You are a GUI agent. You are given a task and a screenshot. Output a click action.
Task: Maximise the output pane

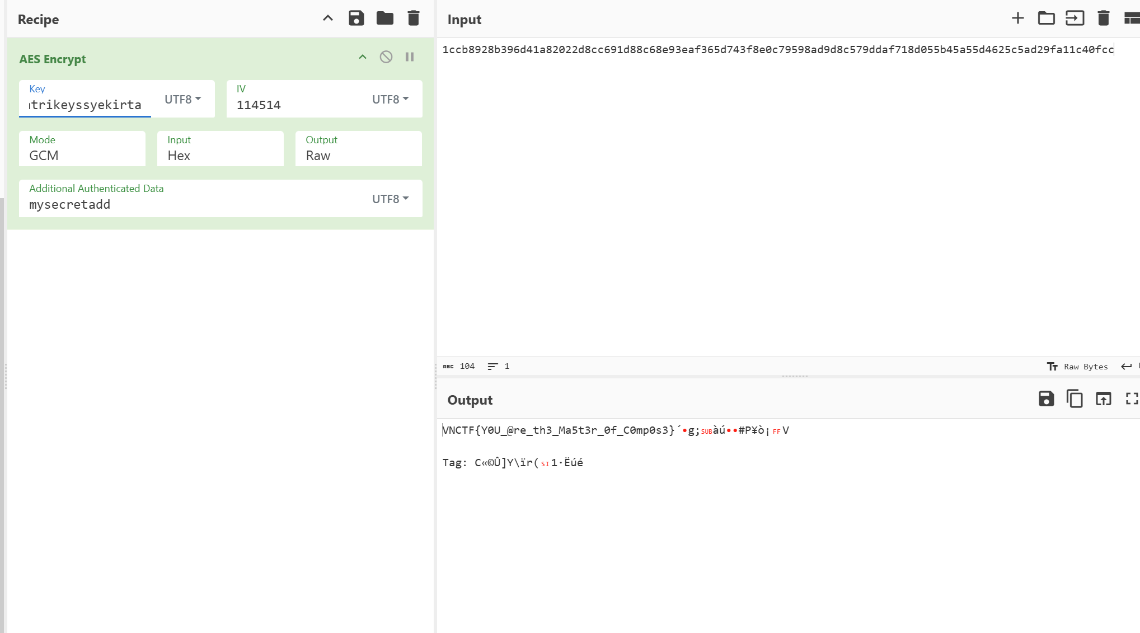click(1132, 399)
